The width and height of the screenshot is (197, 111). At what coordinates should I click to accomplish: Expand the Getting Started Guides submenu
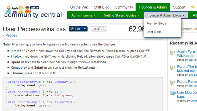[x=138, y=16]
